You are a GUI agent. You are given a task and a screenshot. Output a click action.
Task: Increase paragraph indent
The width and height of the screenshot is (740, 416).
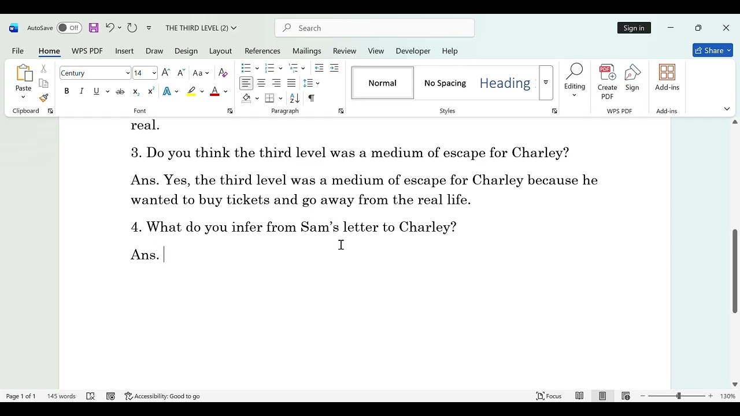[x=334, y=68]
